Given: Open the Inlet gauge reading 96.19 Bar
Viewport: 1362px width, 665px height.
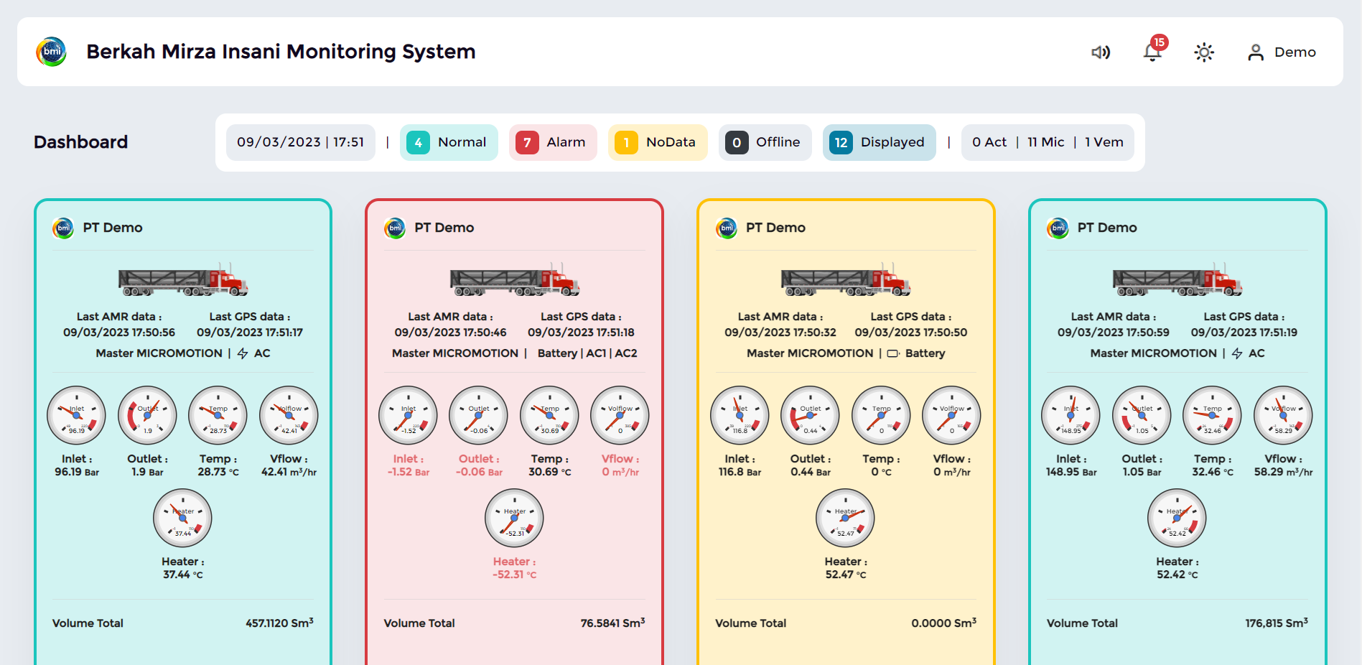Looking at the screenshot, I should pos(76,416).
